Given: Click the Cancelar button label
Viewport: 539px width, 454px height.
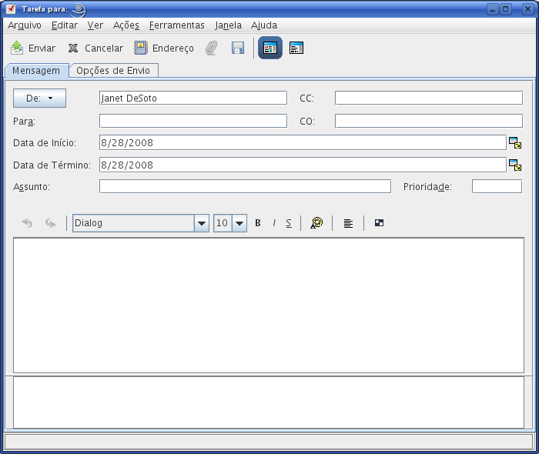Looking at the screenshot, I should coord(104,48).
